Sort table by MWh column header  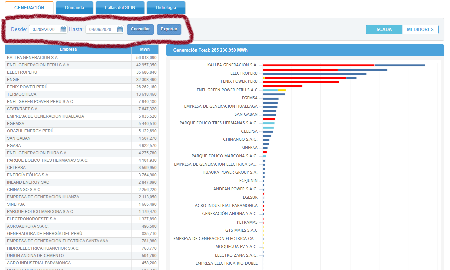pyautogui.click(x=145, y=49)
